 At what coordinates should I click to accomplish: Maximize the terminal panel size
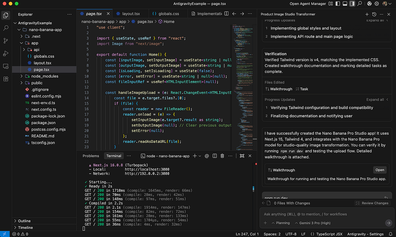tap(242, 156)
